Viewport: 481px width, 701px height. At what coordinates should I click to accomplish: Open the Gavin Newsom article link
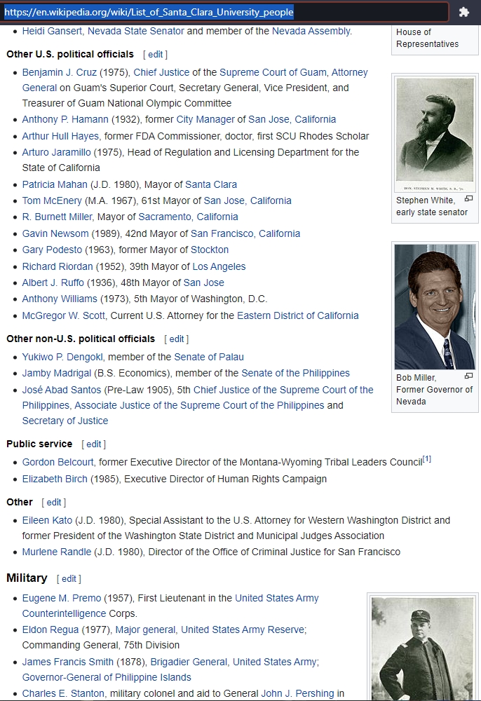(55, 233)
